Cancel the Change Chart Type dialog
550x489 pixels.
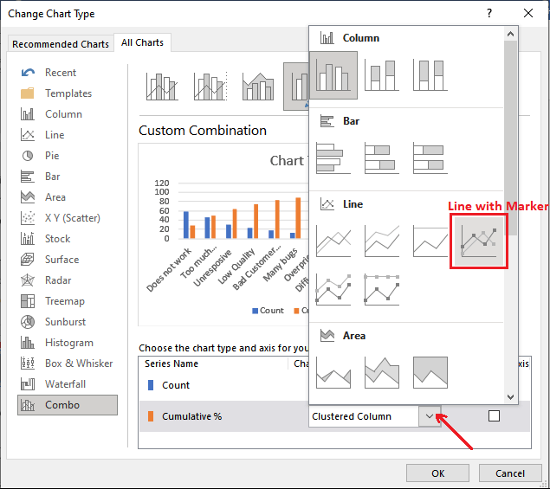(510, 473)
